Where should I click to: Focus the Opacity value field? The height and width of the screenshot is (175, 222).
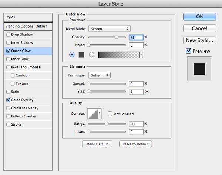[136, 37]
